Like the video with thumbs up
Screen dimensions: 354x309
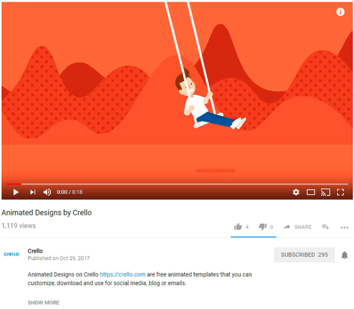pyautogui.click(x=238, y=226)
